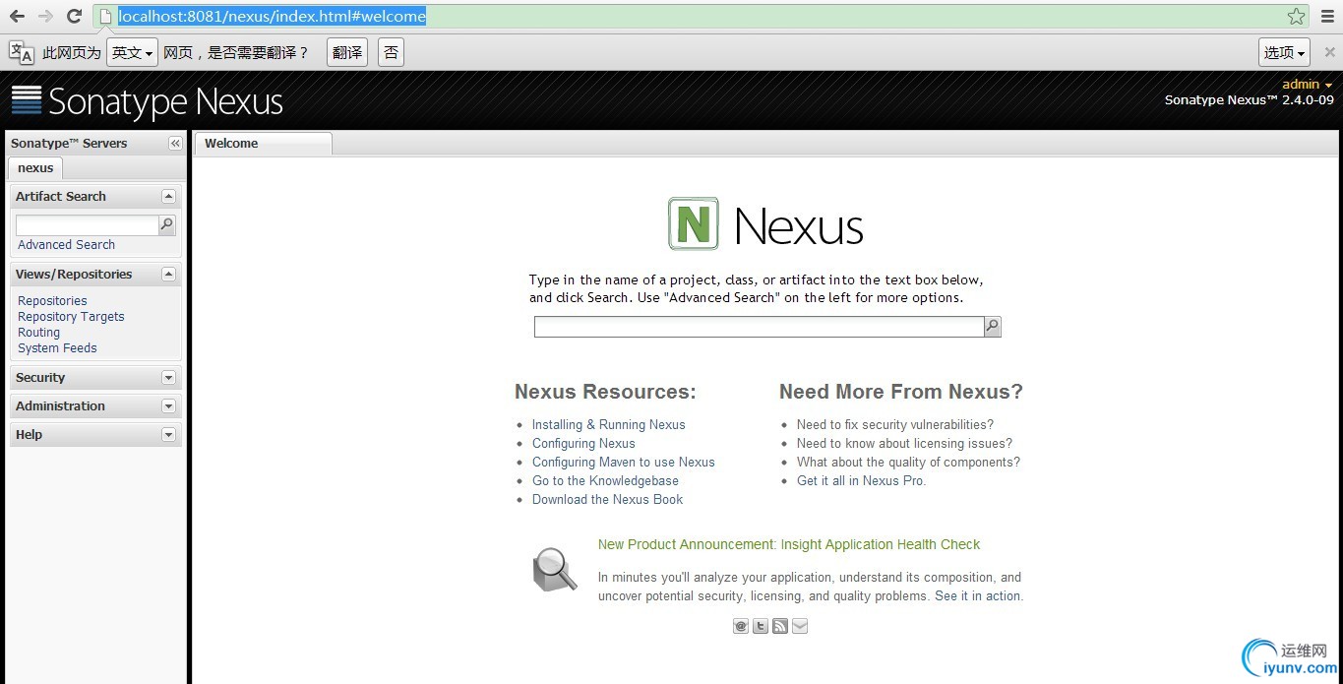Collapse the Views/Repositories panel
The height and width of the screenshot is (684, 1343).
[168, 275]
